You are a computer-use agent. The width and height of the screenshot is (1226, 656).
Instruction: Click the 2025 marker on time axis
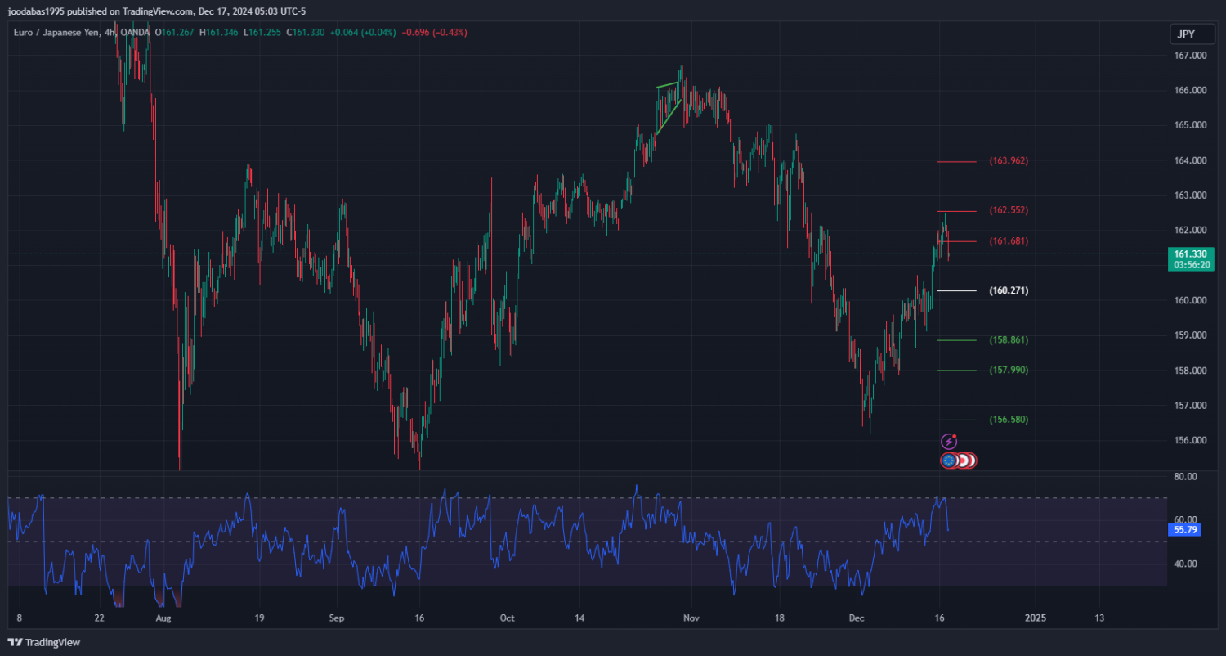coord(1035,618)
